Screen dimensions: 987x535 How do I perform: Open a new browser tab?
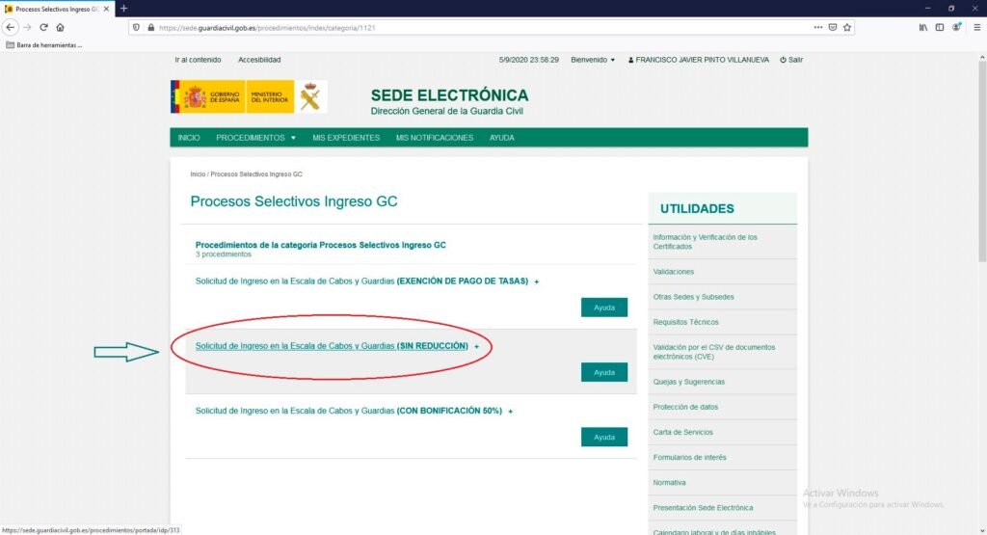click(124, 9)
